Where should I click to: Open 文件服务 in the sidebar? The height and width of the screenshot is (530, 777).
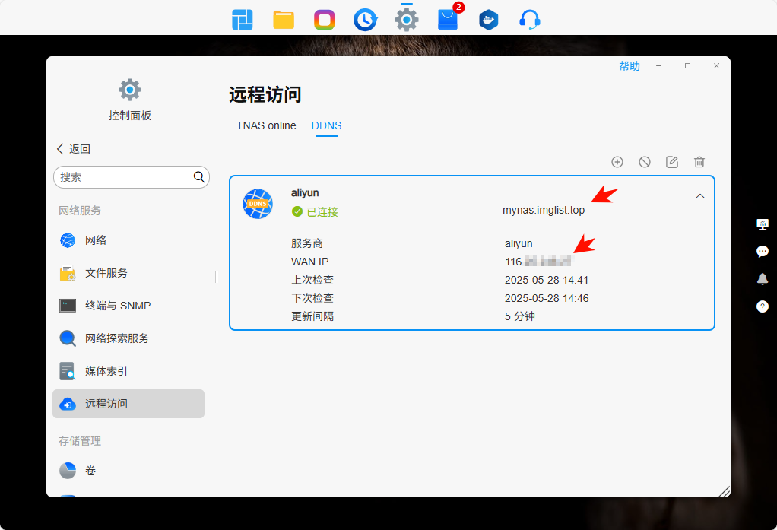click(x=128, y=273)
